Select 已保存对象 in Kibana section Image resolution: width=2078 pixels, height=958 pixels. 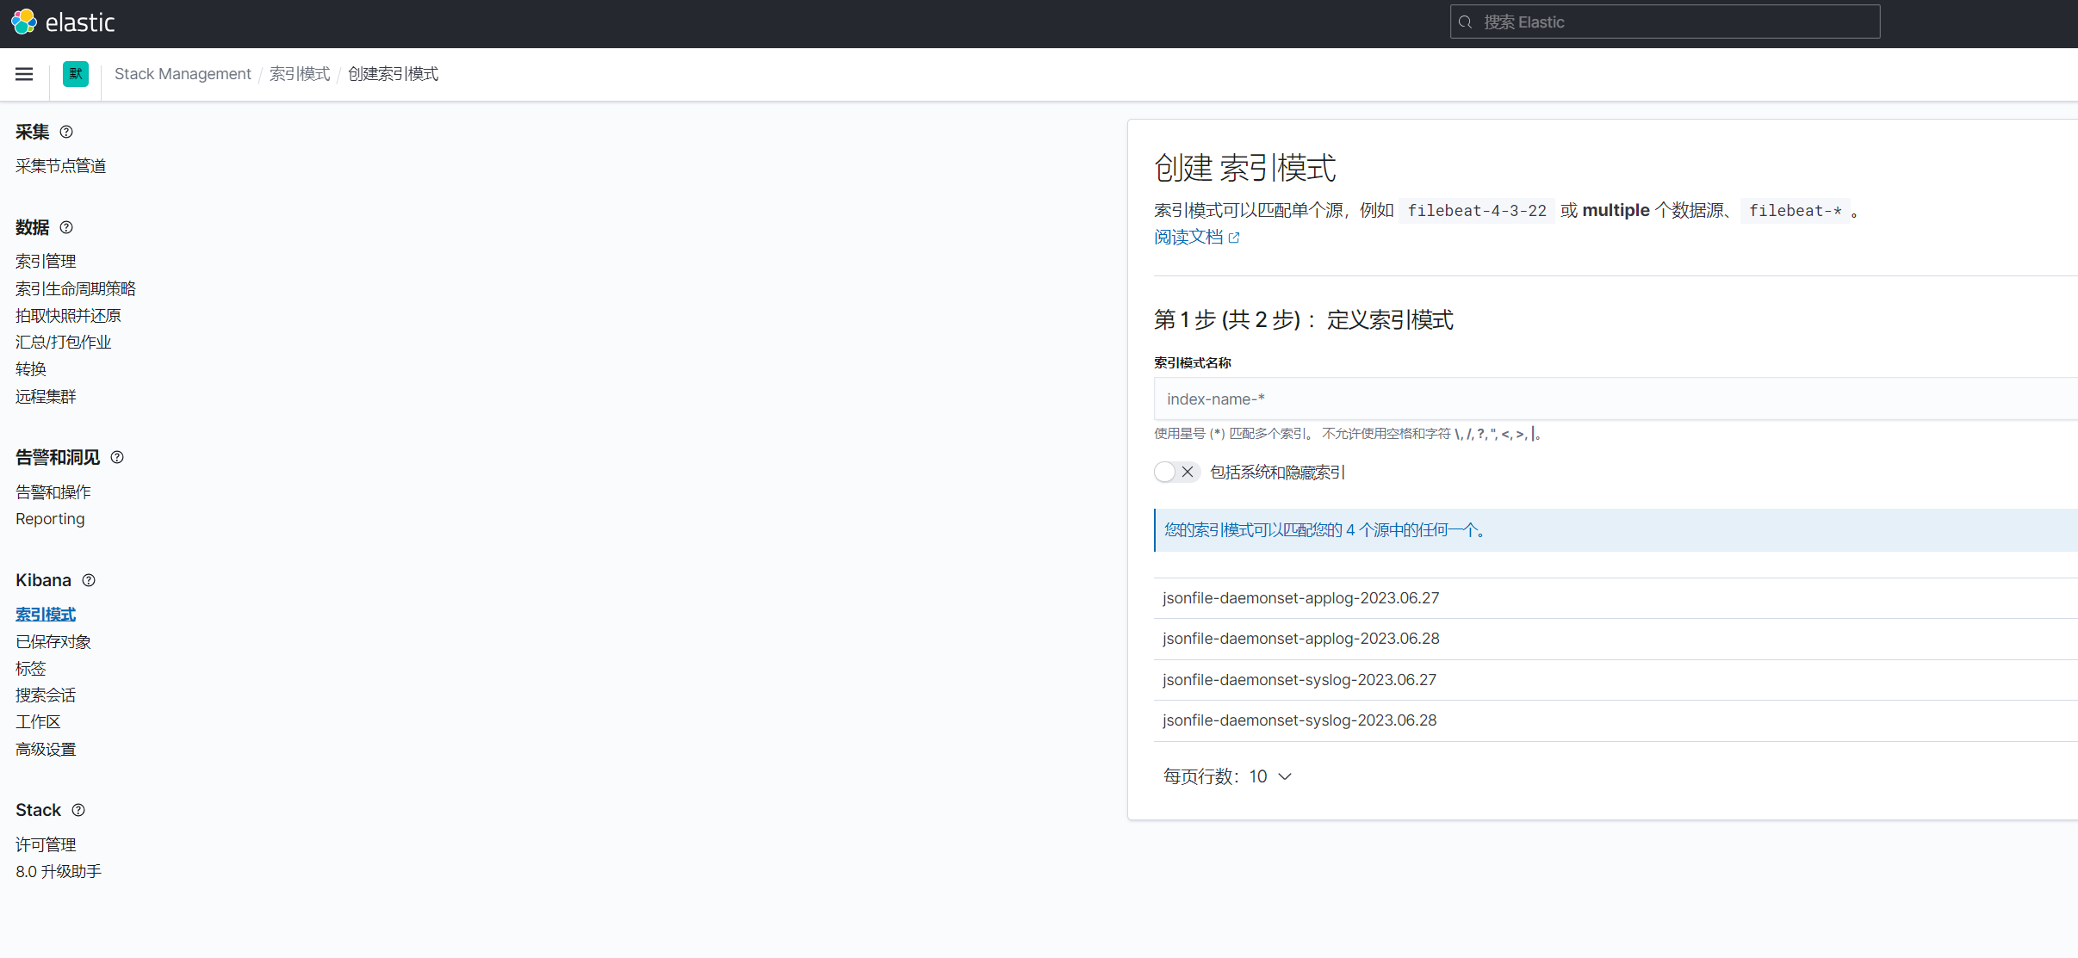coord(53,641)
